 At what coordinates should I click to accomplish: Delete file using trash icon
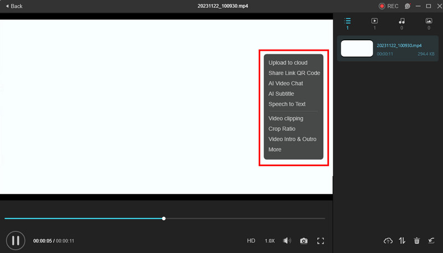point(417,241)
